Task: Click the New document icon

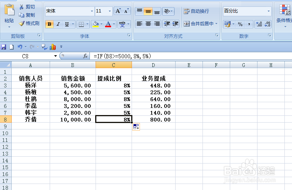Action: pyautogui.click(x=11, y=47)
